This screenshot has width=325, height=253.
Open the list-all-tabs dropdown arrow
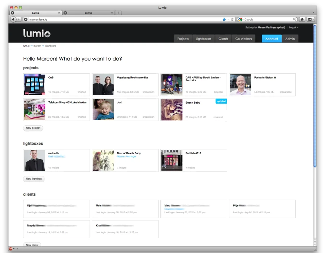313,13
